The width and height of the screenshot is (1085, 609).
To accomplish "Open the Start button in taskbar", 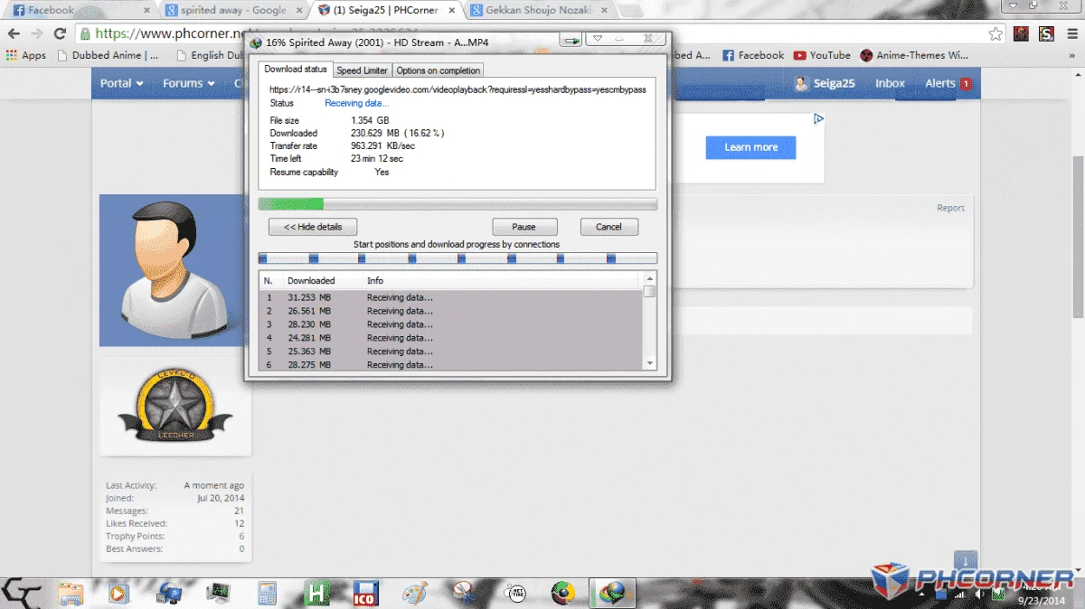I will [21, 593].
